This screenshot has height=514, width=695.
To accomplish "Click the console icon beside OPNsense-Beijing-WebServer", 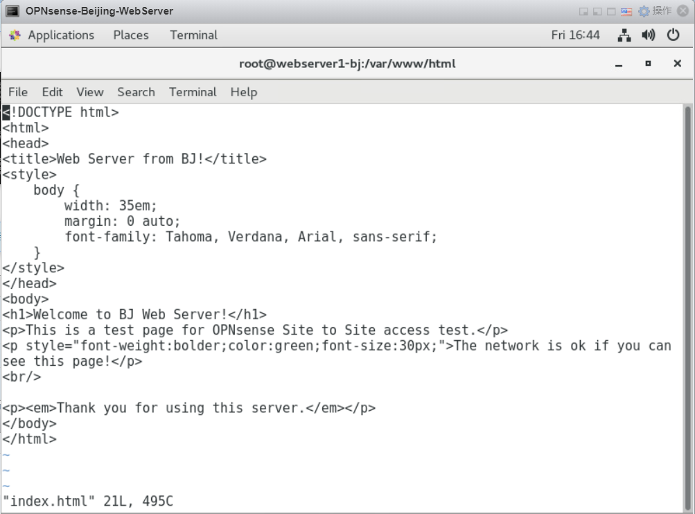I will (x=12, y=10).
